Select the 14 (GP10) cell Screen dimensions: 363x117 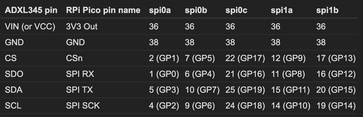point(290,106)
